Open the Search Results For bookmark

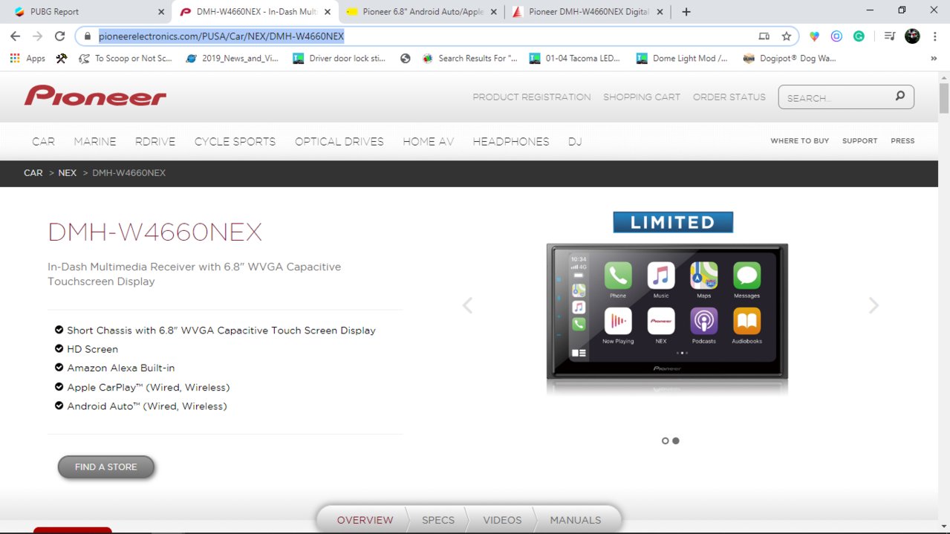coord(469,58)
